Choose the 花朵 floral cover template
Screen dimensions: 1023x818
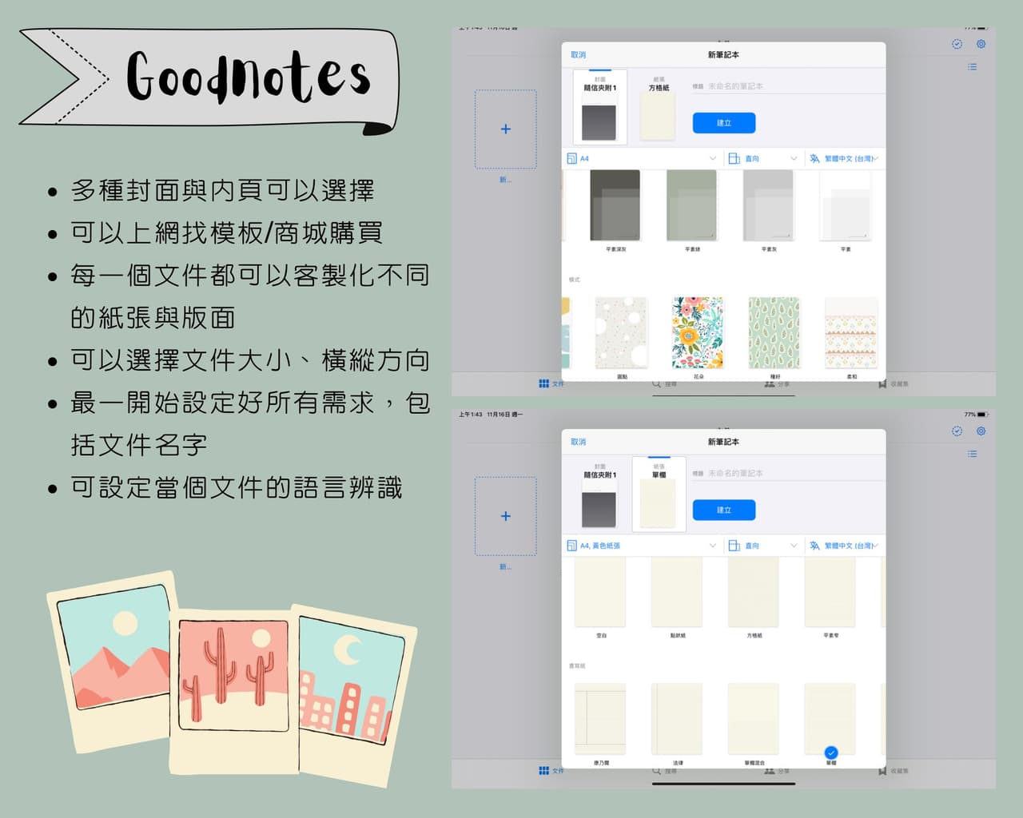[x=698, y=333]
